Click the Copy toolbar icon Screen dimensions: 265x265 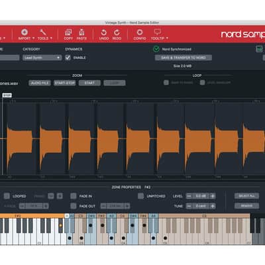click(68, 32)
